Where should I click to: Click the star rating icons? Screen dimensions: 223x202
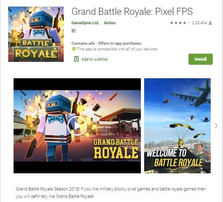click(180, 23)
